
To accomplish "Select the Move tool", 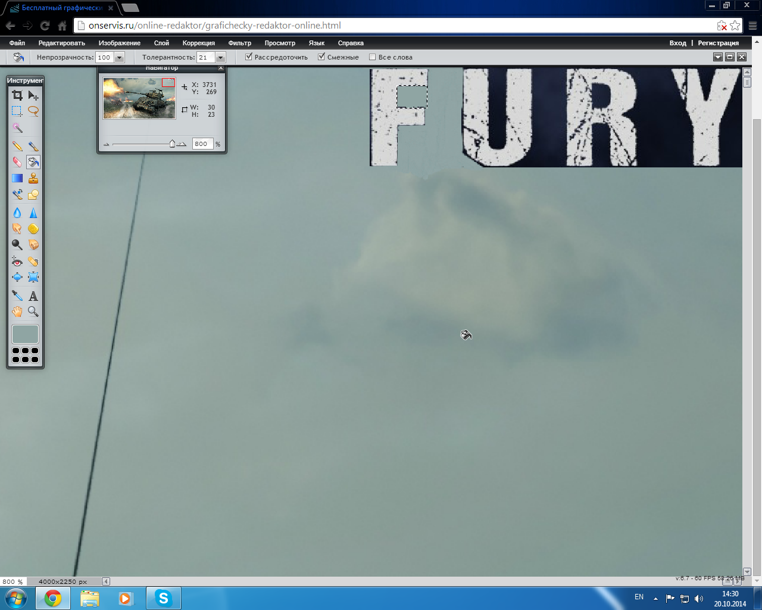I will [x=33, y=95].
